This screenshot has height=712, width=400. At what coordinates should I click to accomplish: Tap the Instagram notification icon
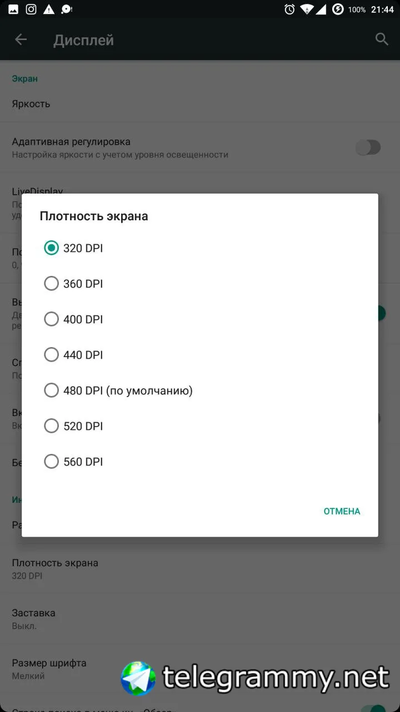point(32,9)
